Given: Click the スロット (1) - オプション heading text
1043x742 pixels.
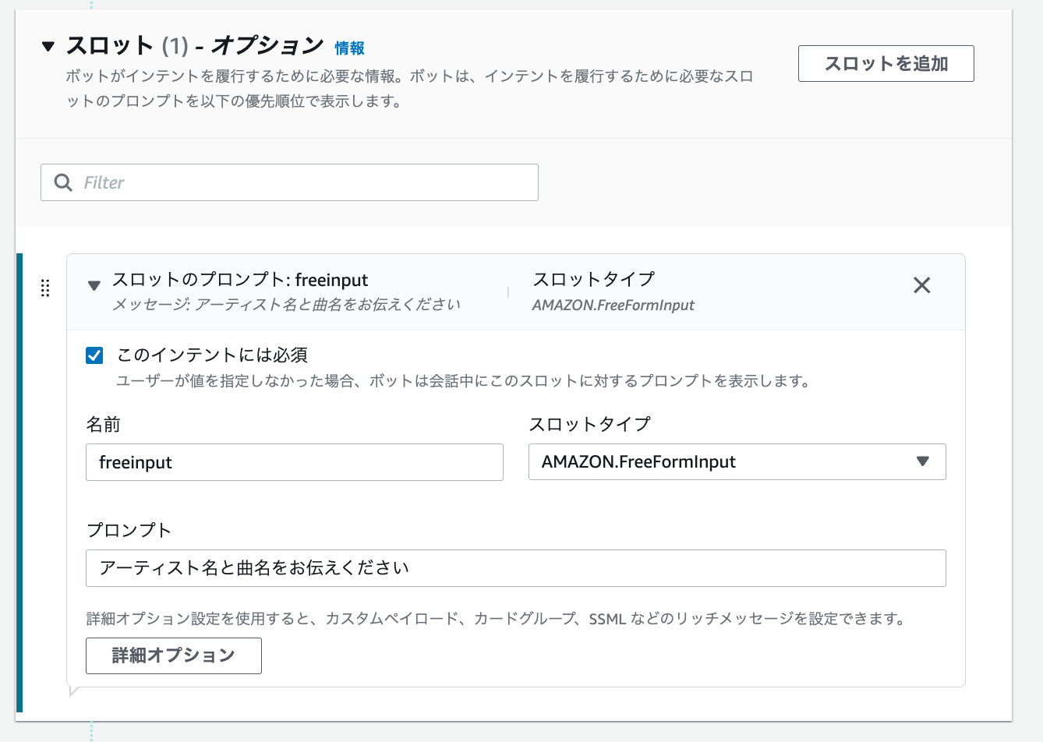Looking at the screenshot, I should (x=195, y=45).
